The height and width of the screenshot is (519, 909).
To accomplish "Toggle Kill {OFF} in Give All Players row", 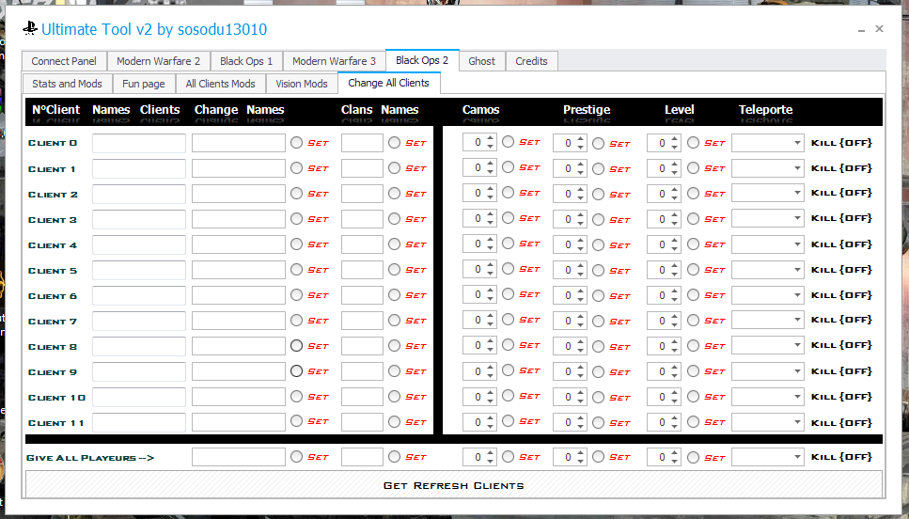I will [841, 457].
